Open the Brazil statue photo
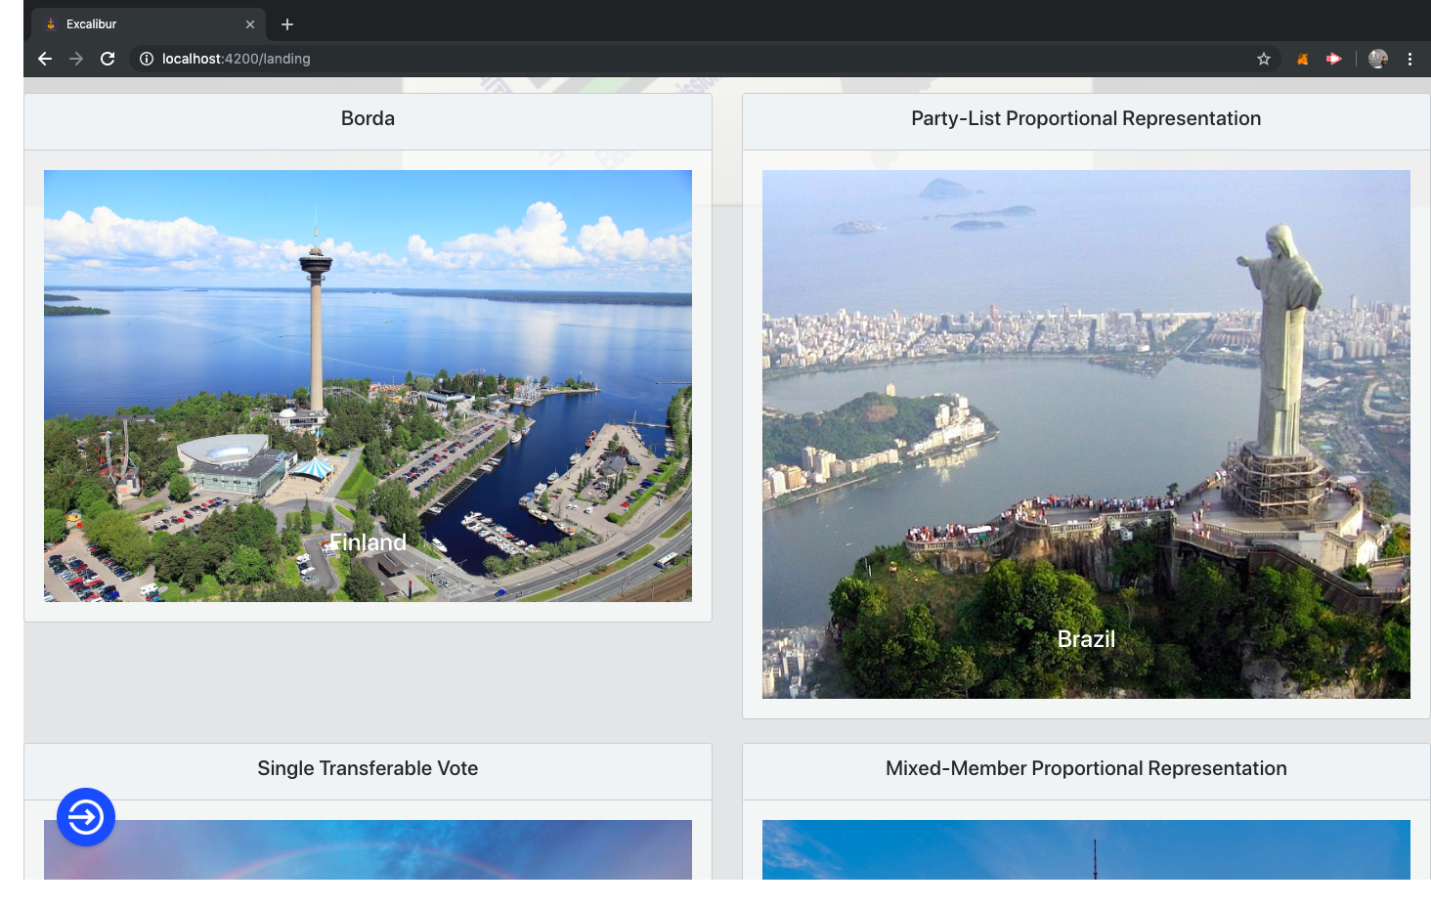Screen dimensions: 1431x907 point(1086,434)
